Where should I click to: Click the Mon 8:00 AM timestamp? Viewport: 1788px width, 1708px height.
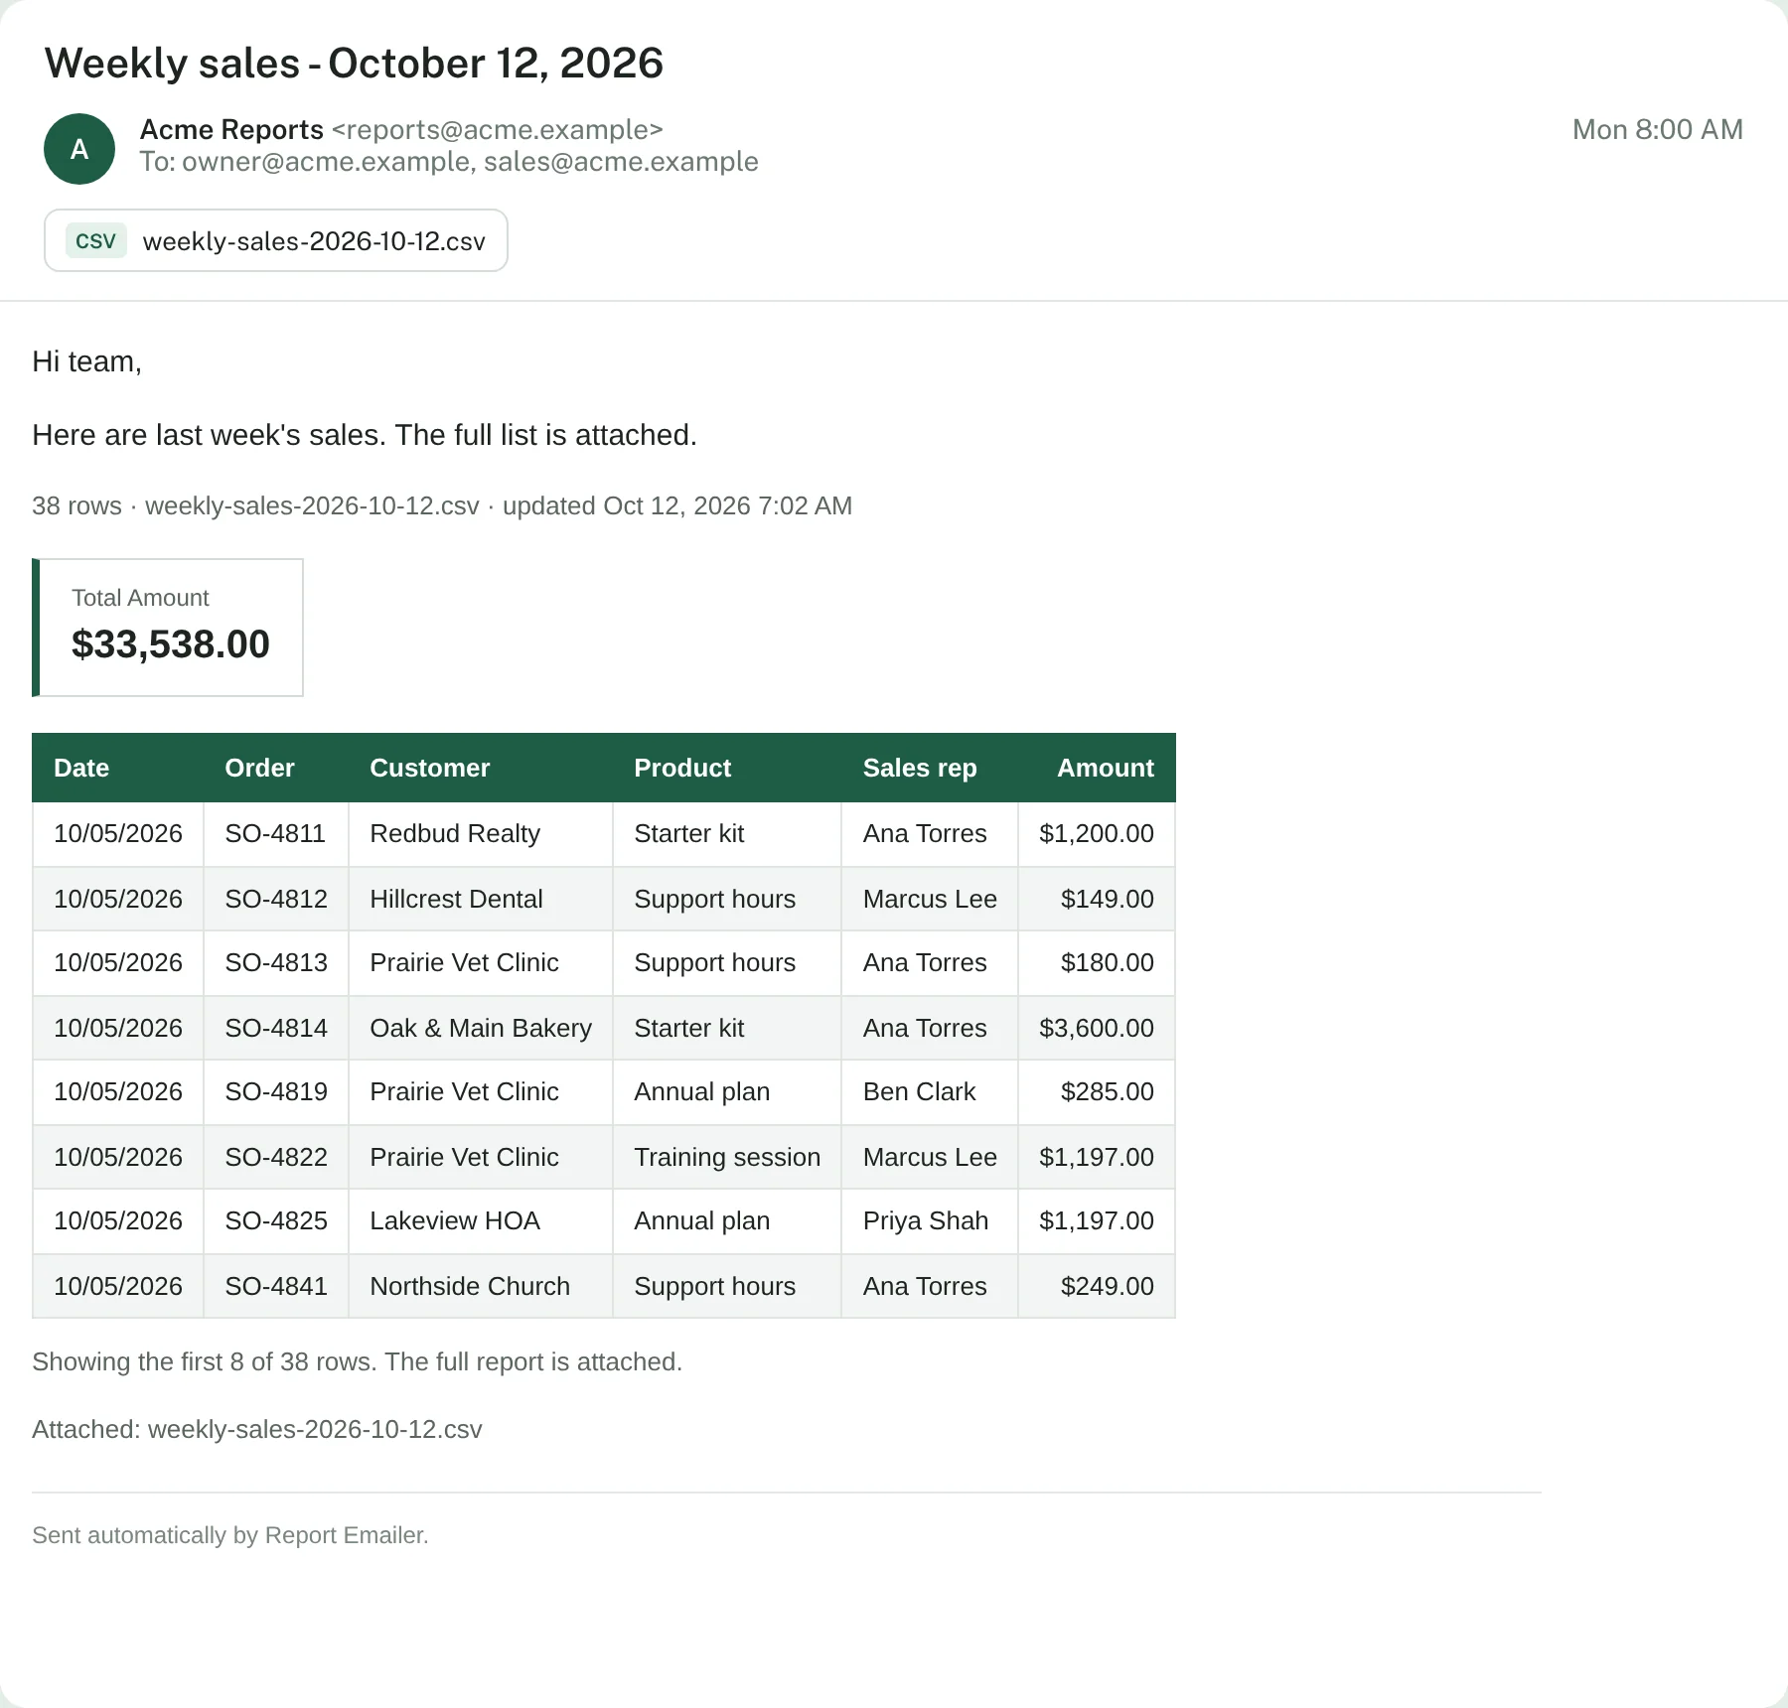click(x=1657, y=130)
